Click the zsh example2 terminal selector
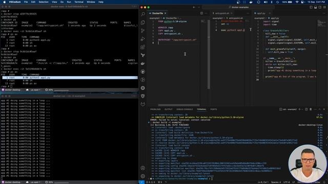 (288, 109)
